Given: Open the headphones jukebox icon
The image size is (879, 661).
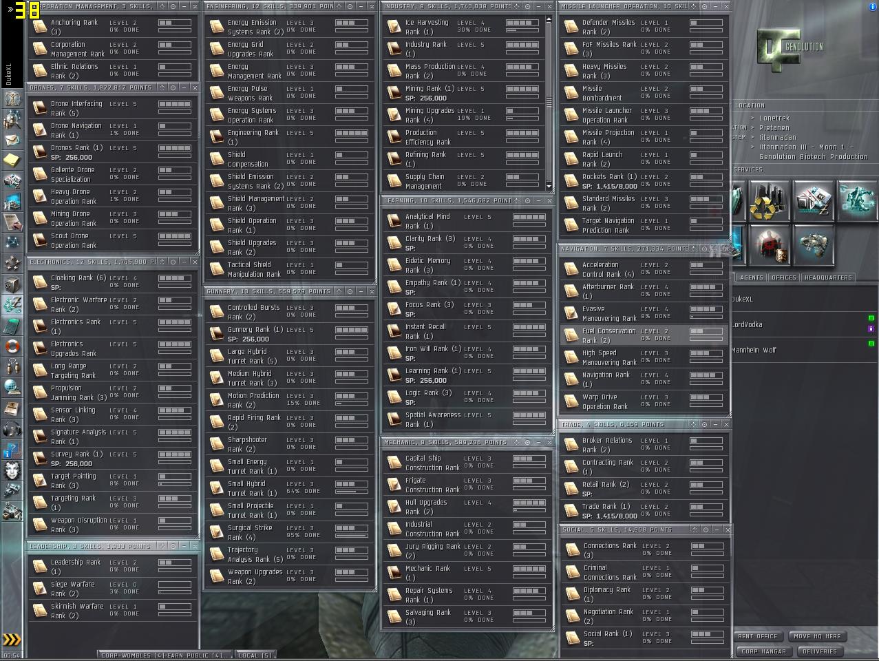Looking at the screenshot, I should pyautogui.click(x=12, y=429).
